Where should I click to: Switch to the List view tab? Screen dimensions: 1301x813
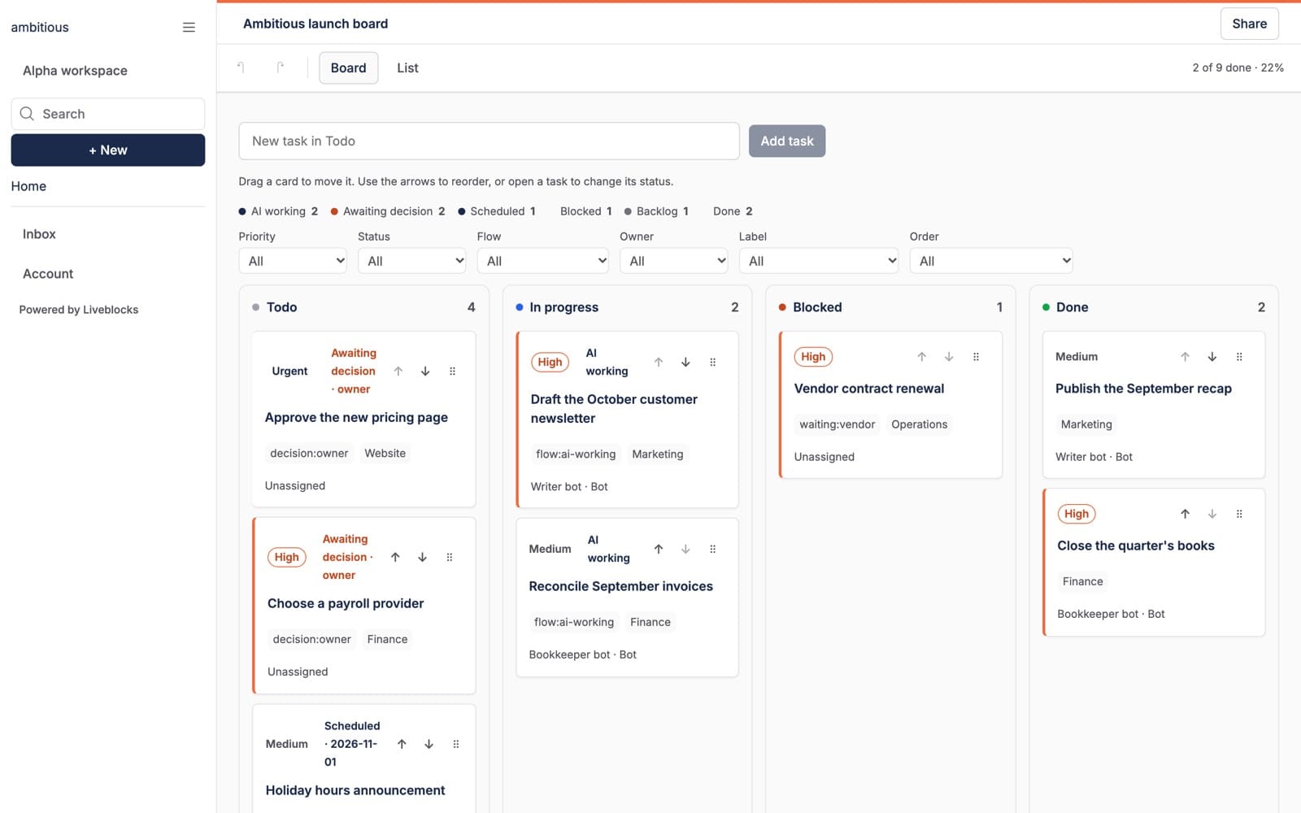(407, 68)
